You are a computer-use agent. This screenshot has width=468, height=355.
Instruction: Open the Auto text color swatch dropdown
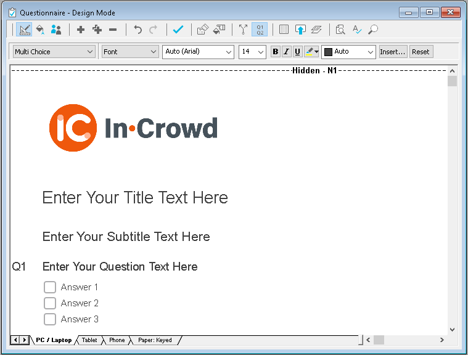tap(348, 52)
